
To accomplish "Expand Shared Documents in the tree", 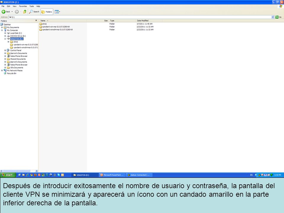I will 5,59.
